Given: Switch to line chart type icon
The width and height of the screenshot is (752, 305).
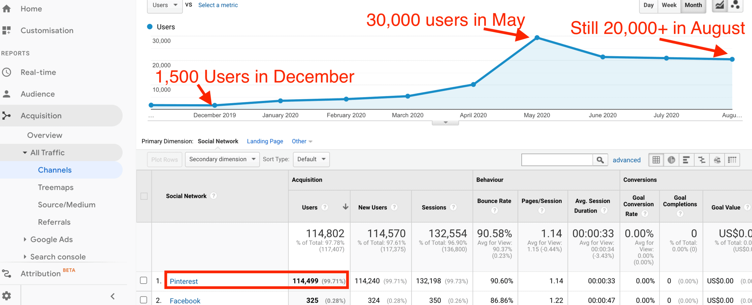Looking at the screenshot, I should (720, 5).
